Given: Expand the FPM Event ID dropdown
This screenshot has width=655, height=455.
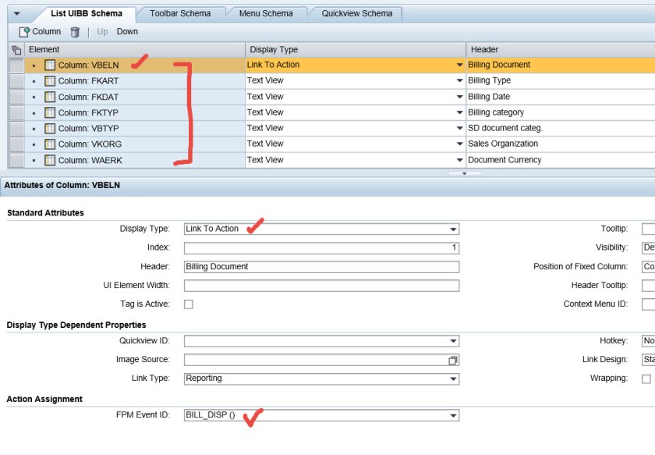Looking at the screenshot, I should coord(453,416).
